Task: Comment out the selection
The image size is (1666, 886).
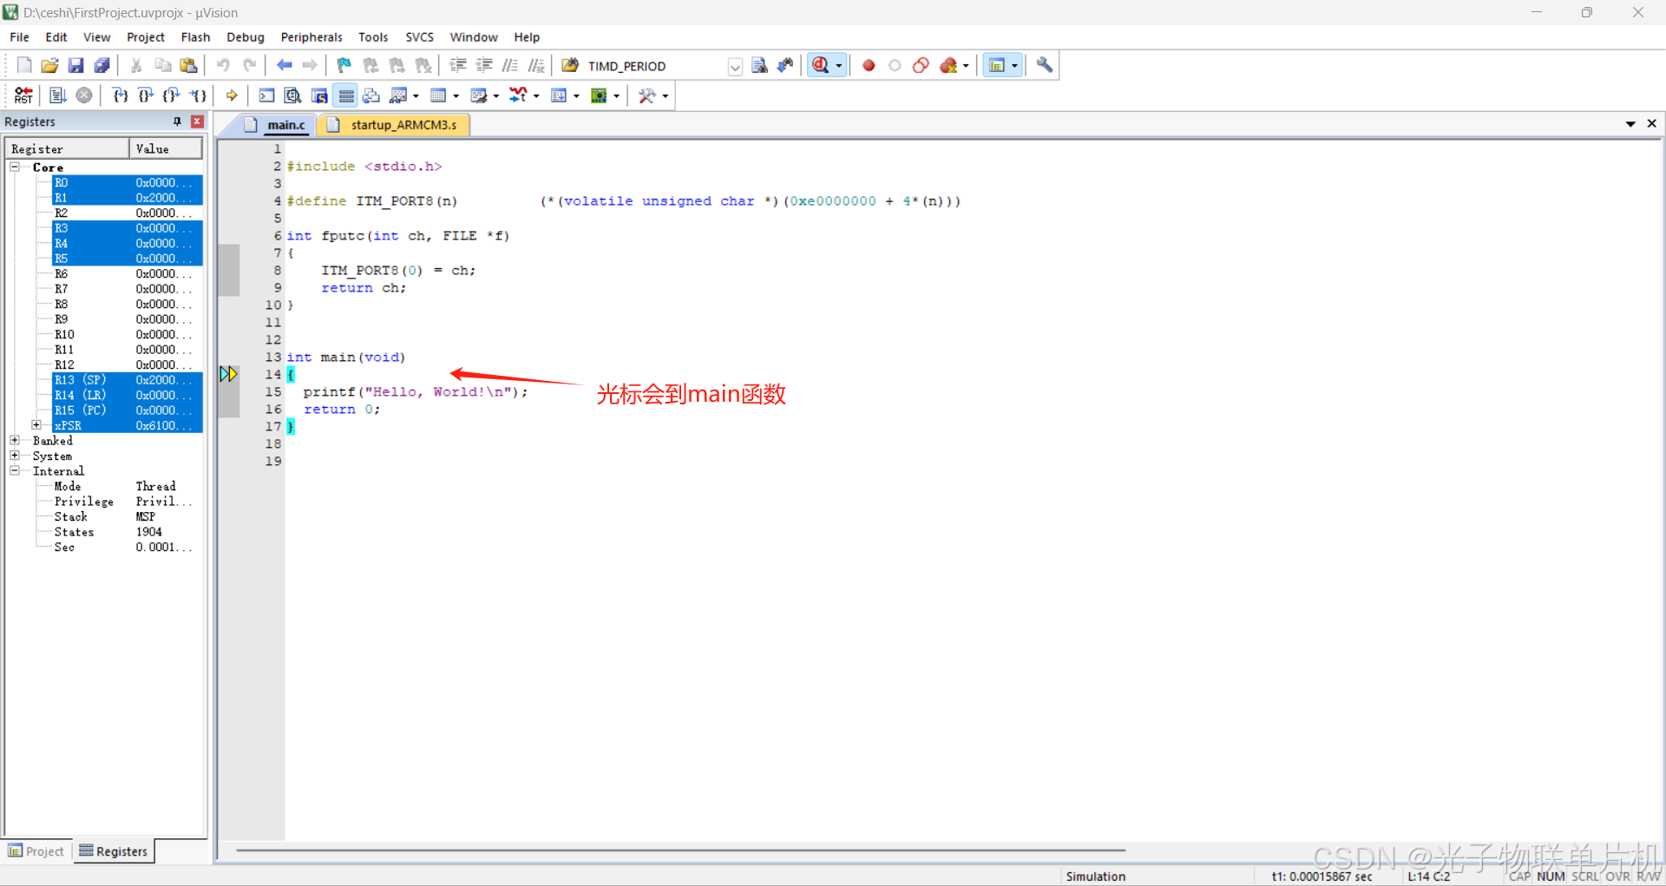Action: click(510, 66)
